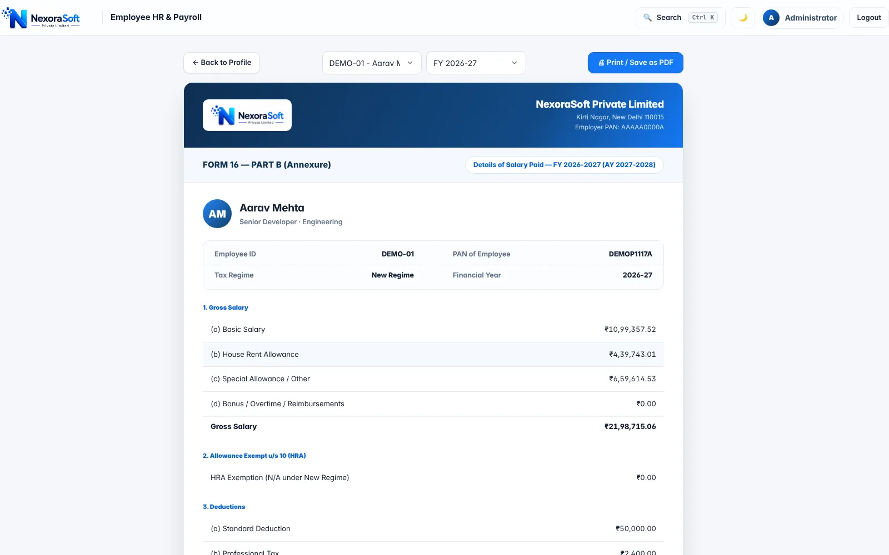Image resolution: width=889 pixels, height=555 pixels.
Task: Click the PAN value DEMOP1117A
Action: [631, 254]
